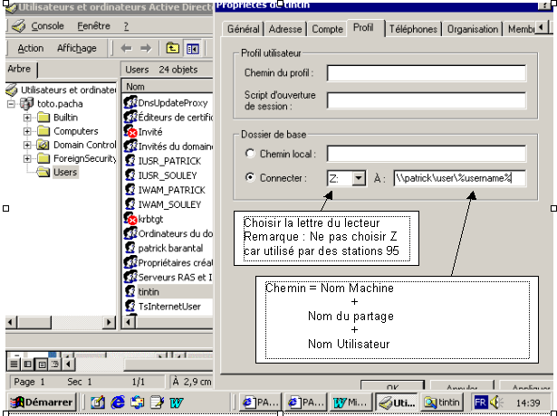Viewport: 557px width, 416px height.
Task: Click the Démarrer start button
Action: click(x=42, y=402)
